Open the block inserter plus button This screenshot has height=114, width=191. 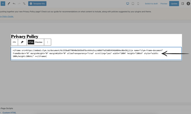(x=3, y=4)
